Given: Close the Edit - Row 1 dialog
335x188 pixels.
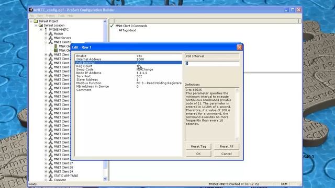Looking at the screenshot, I should click(239, 47).
